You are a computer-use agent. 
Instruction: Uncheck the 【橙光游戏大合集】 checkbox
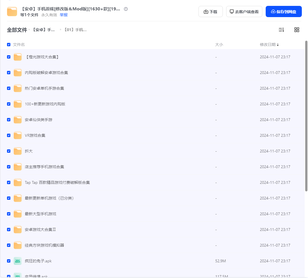pyautogui.click(x=9, y=57)
